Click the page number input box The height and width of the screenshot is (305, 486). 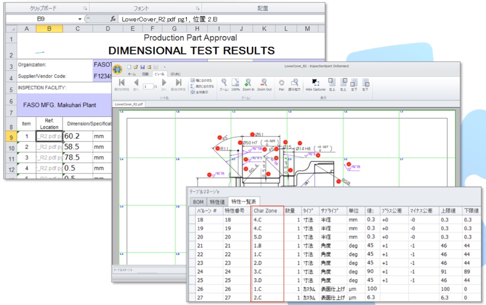[x=148, y=87]
